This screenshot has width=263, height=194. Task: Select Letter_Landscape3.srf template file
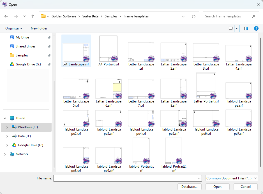pos(206,53)
